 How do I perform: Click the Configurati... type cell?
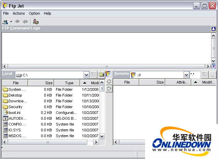tap(66, 113)
